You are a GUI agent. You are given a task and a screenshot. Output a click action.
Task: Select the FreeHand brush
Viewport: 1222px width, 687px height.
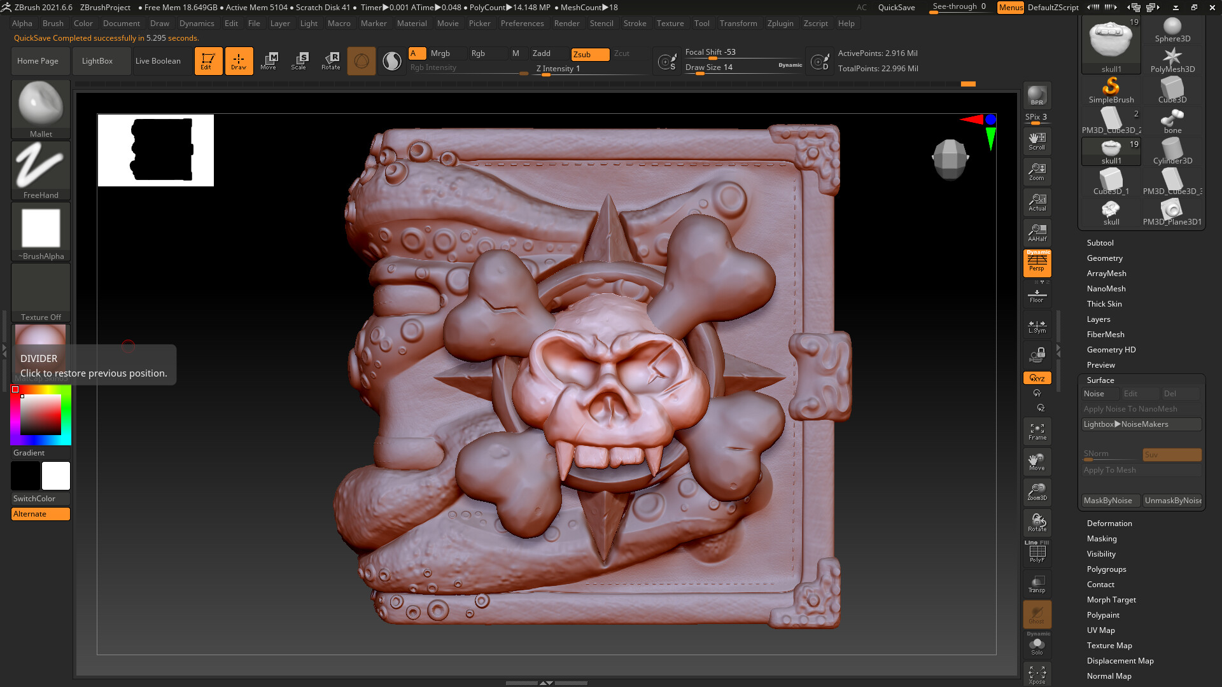point(40,169)
